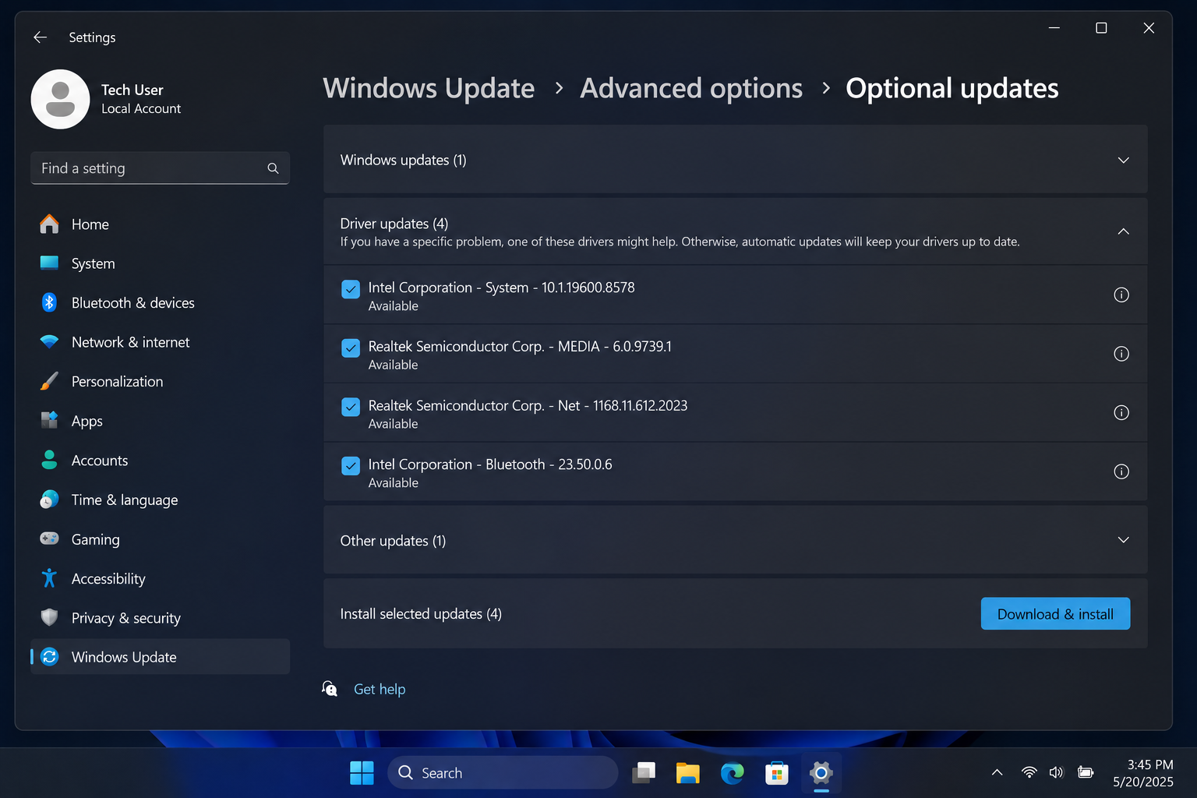This screenshot has height=798, width=1197.
Task: Click the Get help link
Action: (x=380, y=689)
